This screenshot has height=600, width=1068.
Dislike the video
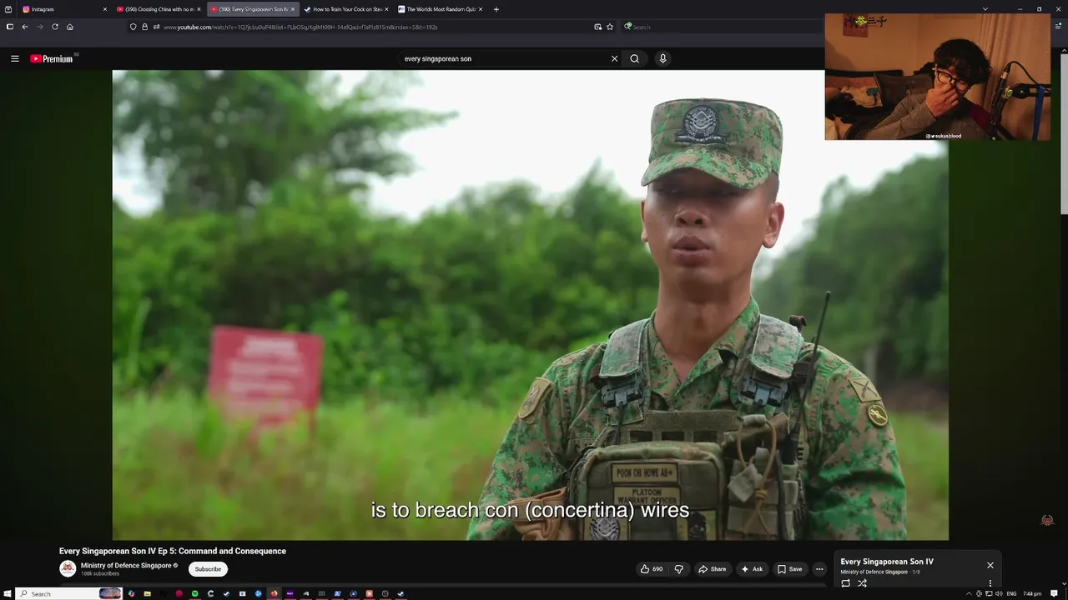point(678,569)
